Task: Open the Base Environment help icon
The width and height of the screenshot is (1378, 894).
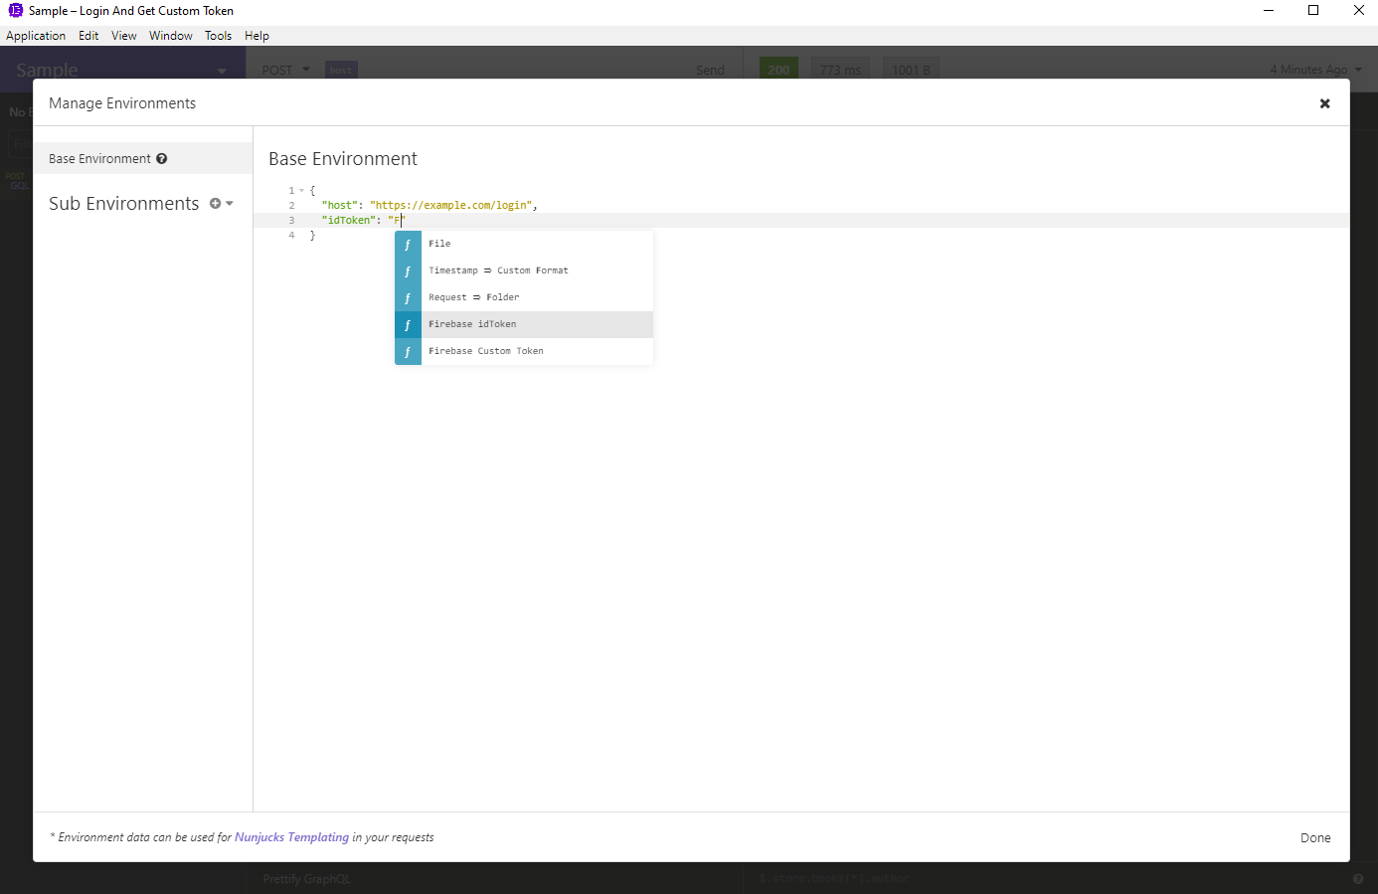Action: [x=161, y=159]
